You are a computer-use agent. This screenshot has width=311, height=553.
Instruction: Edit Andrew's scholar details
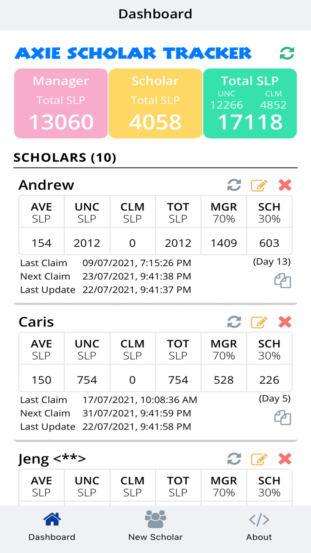pos(259,185)
